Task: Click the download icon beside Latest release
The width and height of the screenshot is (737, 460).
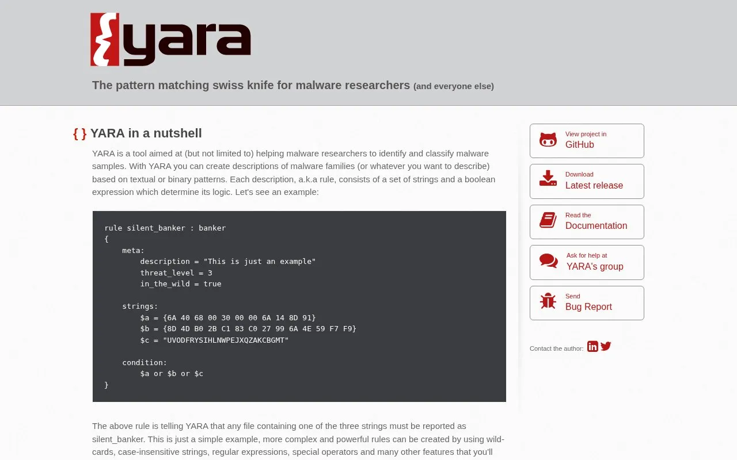Action: pyautogui.click(x=548, y=178)
